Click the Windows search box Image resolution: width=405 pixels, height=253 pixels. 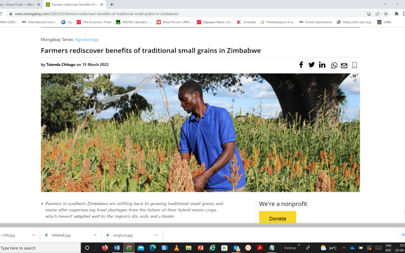click(40, 248)
